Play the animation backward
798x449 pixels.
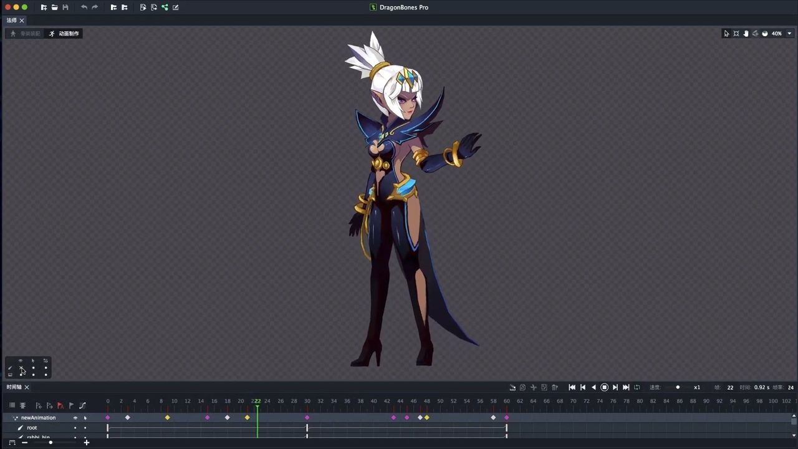[594, 387]
